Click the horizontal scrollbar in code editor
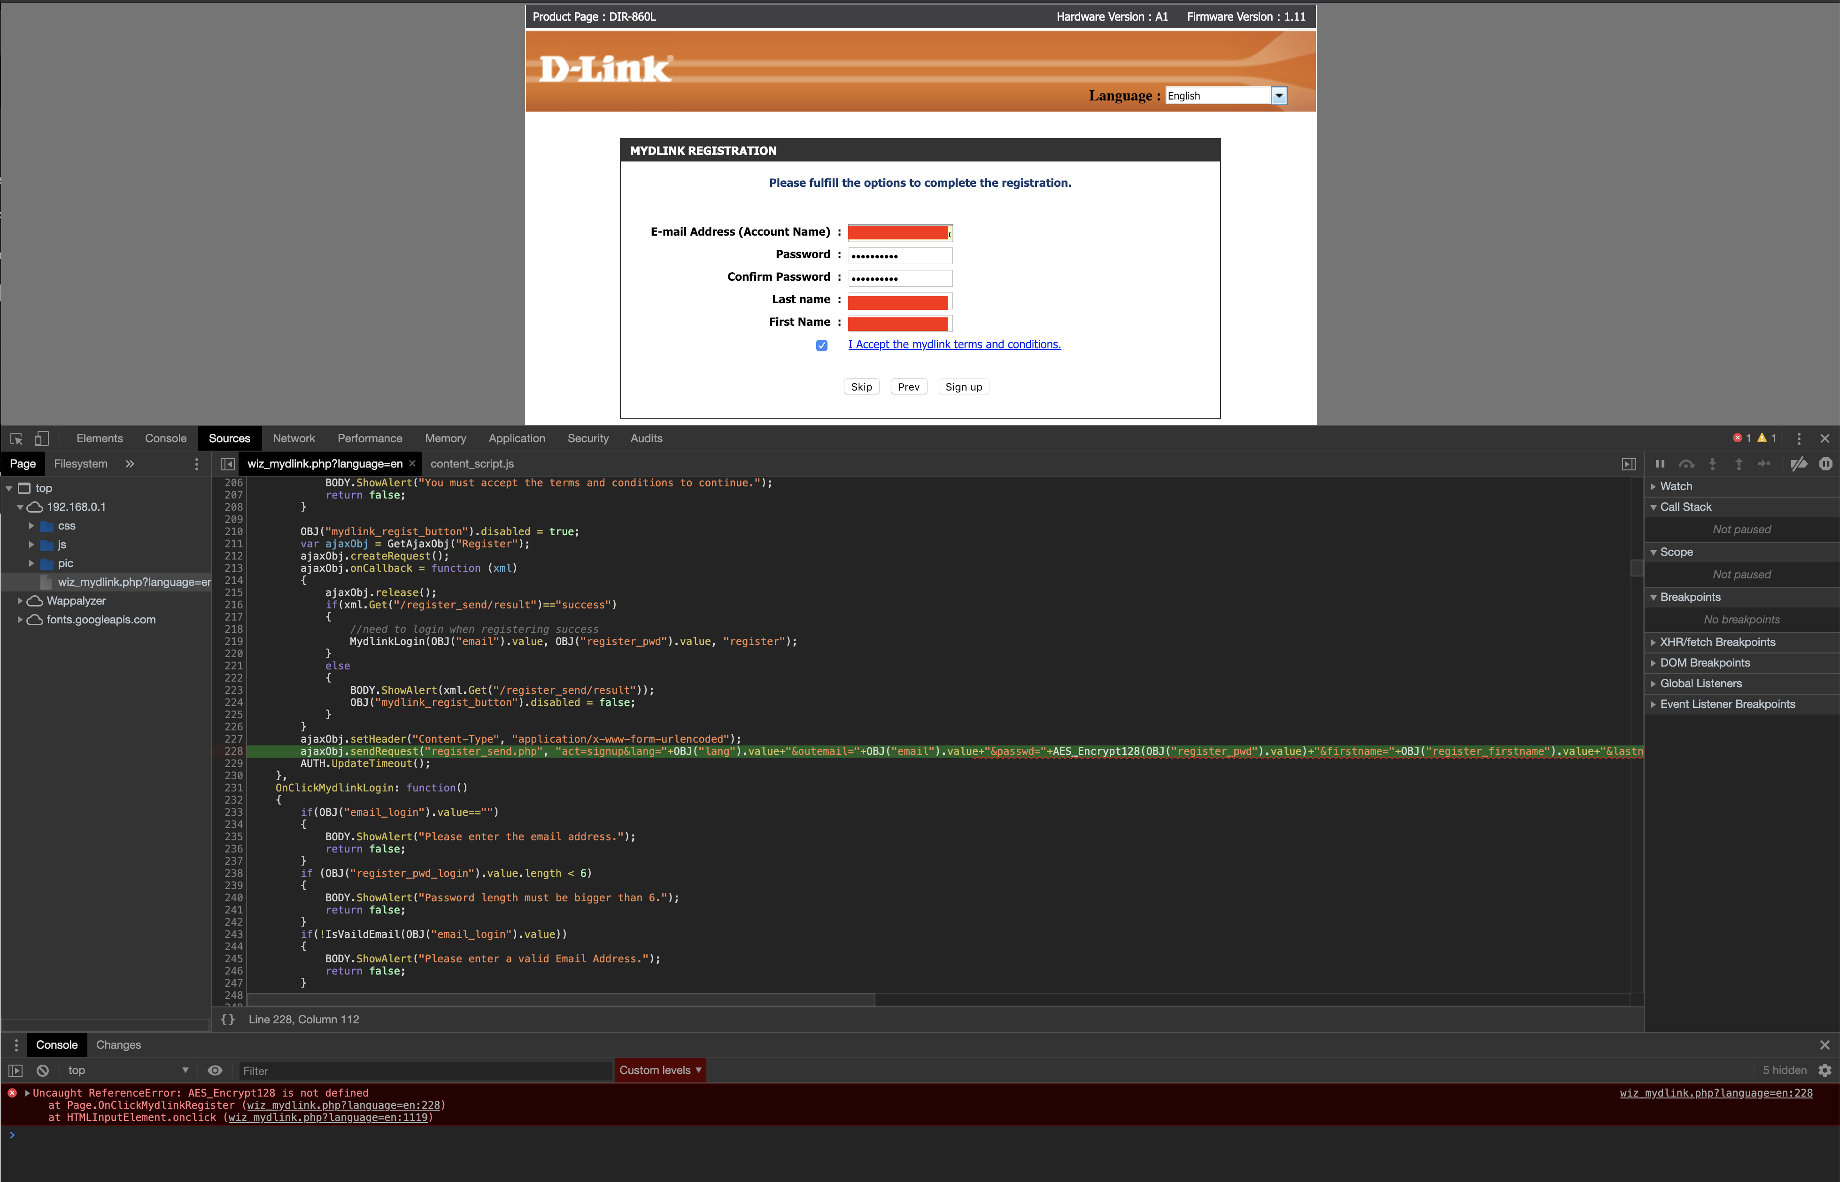 tap(560, 1000)
